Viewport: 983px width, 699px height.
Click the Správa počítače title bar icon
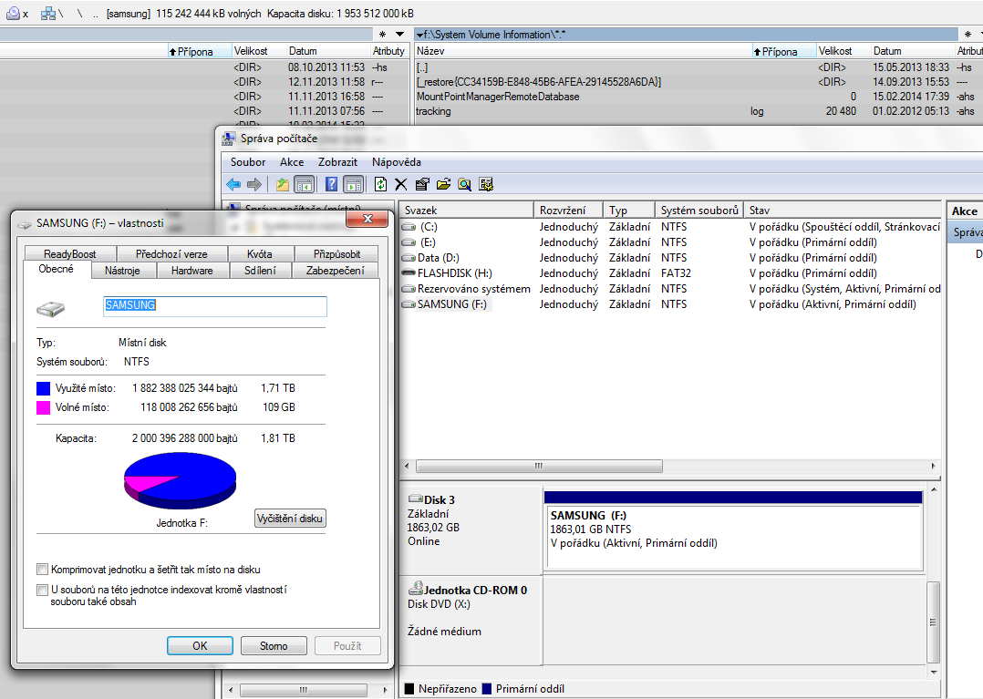[x=229, y=139]
